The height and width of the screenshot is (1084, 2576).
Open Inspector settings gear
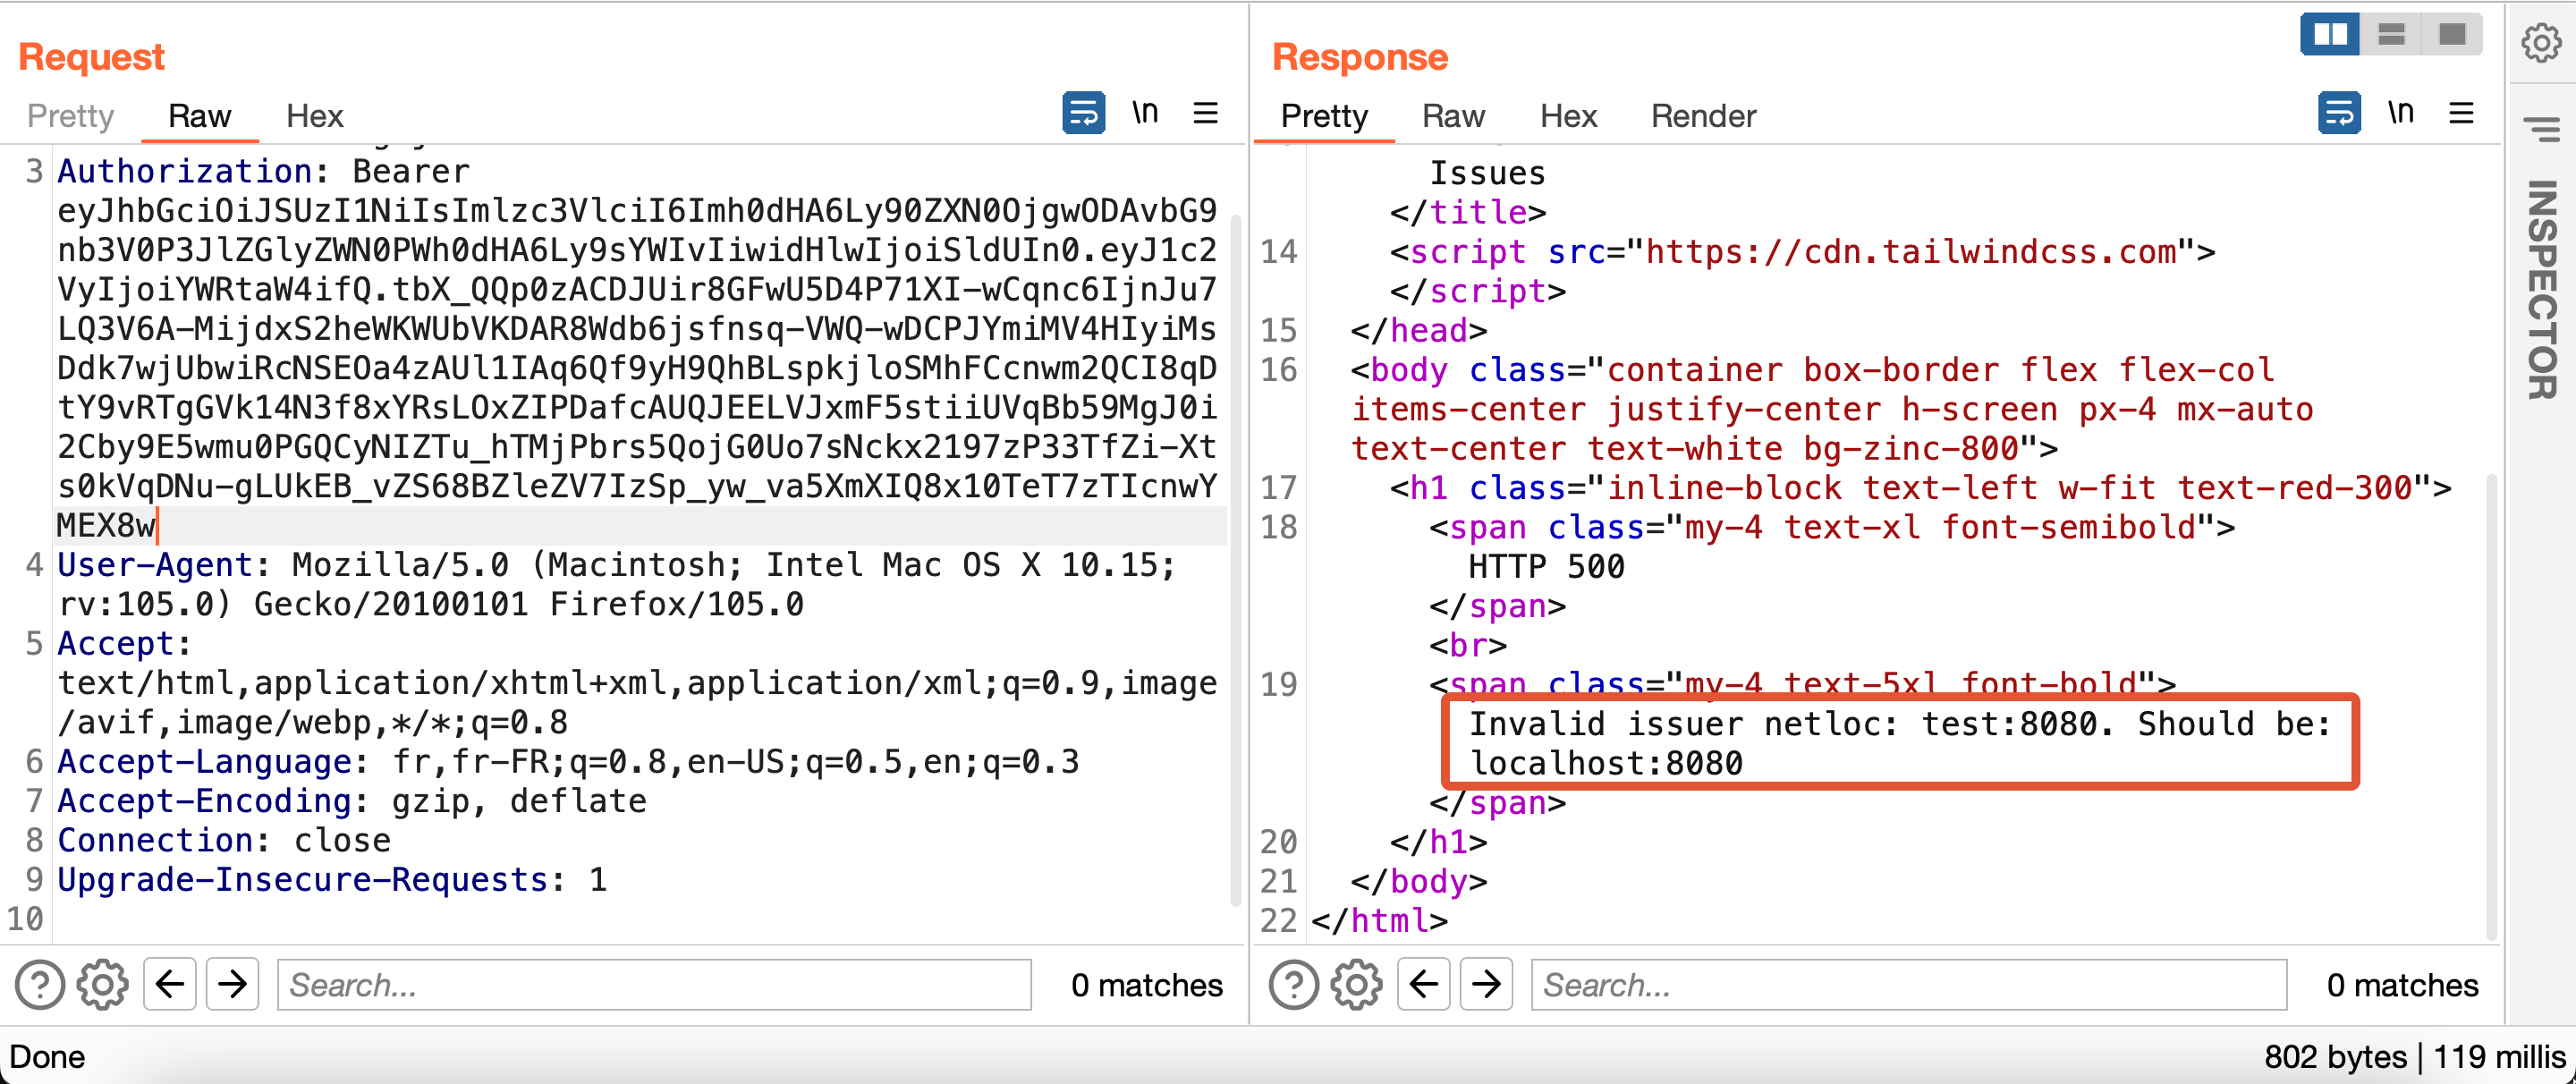point(2541,43)
